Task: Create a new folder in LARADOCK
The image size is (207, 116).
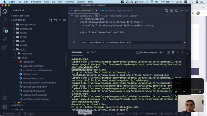Action: pyautogui.click(x=55, y=20)
